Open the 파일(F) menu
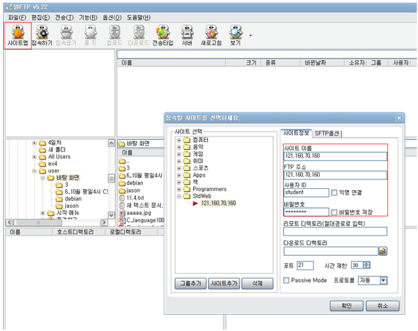This screenshot has width=418, height=331. click(17, 17)
